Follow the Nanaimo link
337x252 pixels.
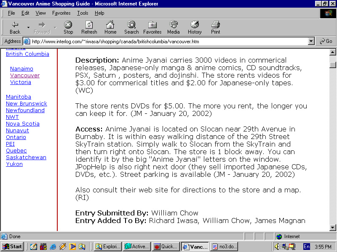21,69
